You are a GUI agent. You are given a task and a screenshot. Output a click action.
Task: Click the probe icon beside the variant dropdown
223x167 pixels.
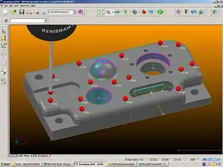(x=44, y=12)
